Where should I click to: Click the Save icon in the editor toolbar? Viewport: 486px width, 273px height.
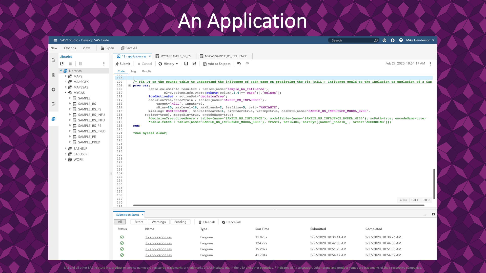(x=186, y=64)
